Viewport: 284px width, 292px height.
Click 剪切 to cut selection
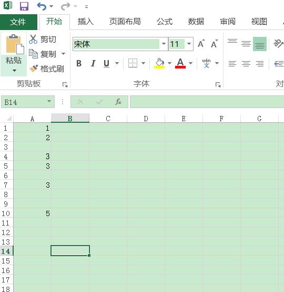(43, 40)
